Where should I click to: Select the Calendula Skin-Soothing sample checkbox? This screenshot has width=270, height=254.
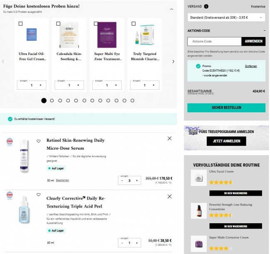point(58,24)
